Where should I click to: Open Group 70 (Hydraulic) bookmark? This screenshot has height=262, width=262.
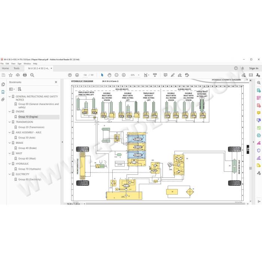click(x=30, y=169)
